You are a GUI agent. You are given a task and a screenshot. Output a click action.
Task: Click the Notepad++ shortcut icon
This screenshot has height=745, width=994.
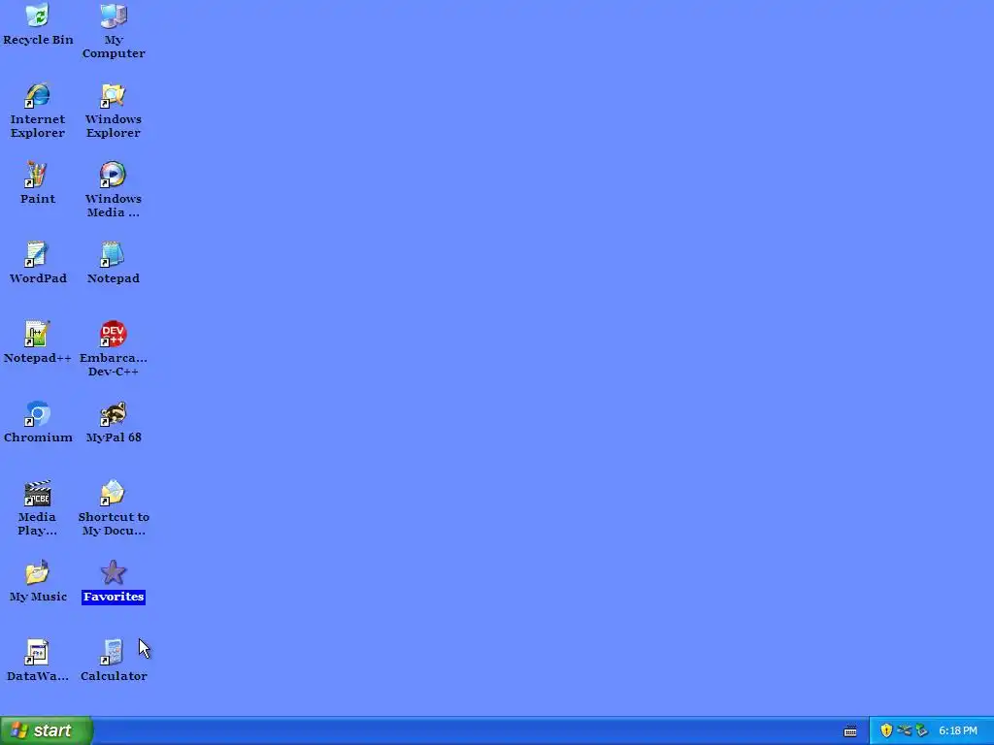pyautogui.click(x=38, y=334)
